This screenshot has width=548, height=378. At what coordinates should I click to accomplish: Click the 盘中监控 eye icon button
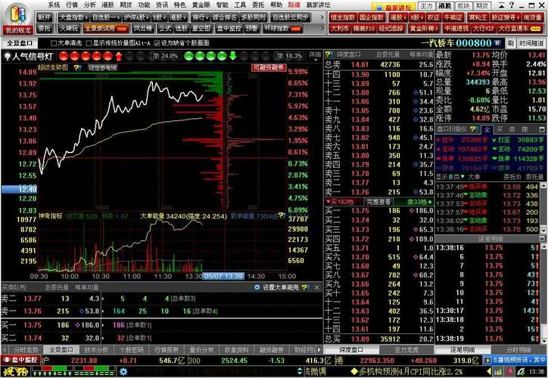[20, 360]
